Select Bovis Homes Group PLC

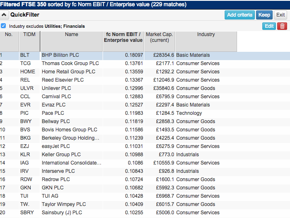tap(70, 130)
